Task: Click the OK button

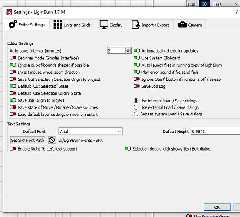Action: [217, 207]
